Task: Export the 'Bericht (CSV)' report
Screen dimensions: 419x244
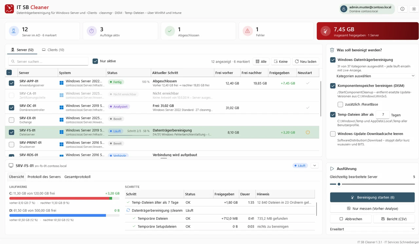Action: pyautogui.click(x=394, y=219)
